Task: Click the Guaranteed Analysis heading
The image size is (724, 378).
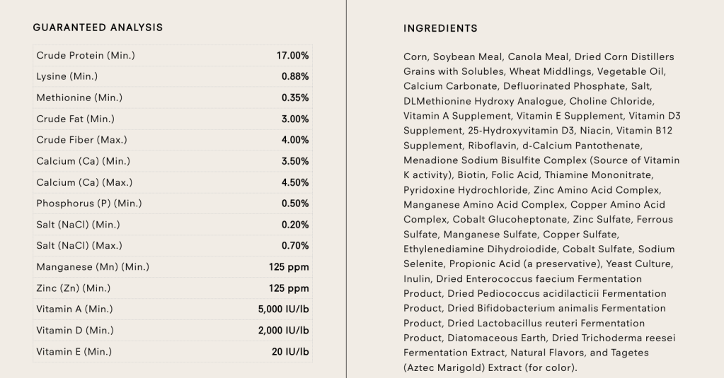Action: click(x=98, y=28)
